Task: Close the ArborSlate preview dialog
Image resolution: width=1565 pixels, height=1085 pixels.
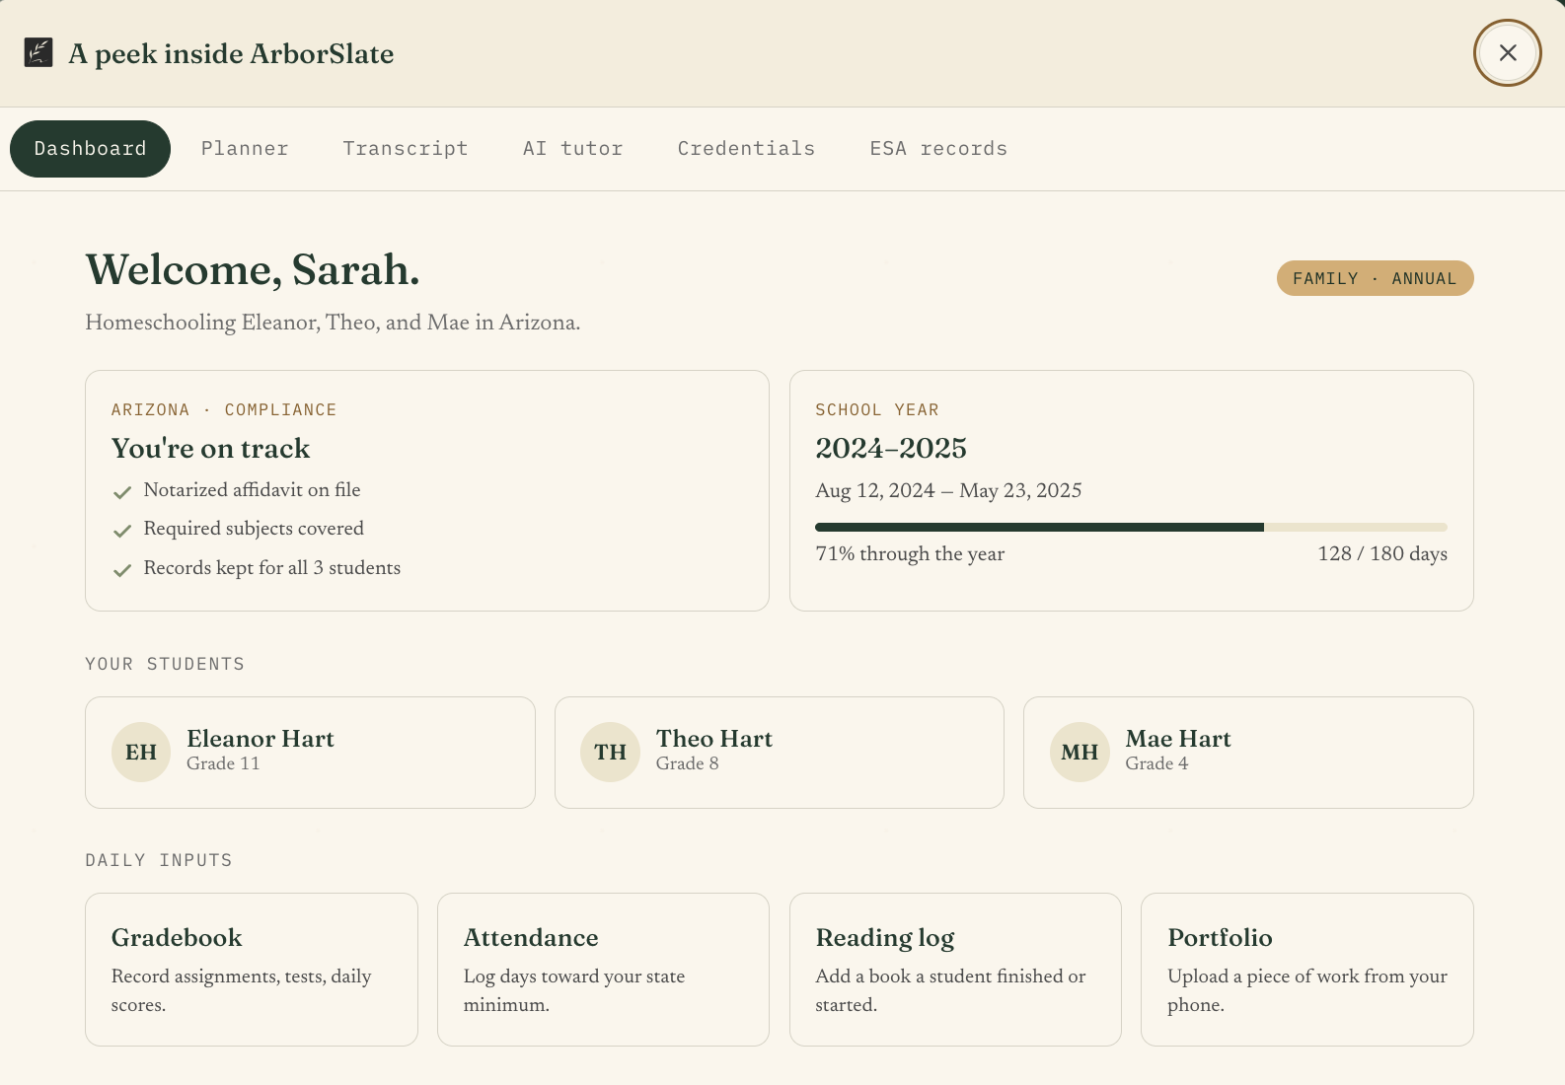Action: click(1507, 52)
